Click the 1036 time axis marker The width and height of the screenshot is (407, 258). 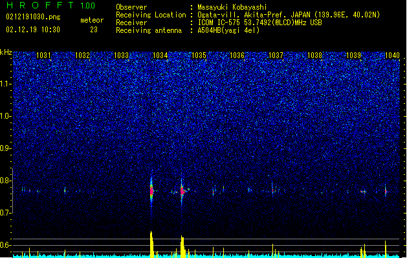pos(237,55)
